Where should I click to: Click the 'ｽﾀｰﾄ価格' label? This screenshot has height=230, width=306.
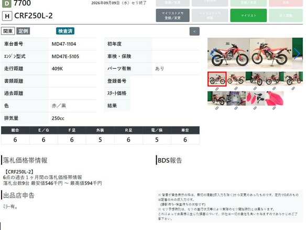[117, 93]
